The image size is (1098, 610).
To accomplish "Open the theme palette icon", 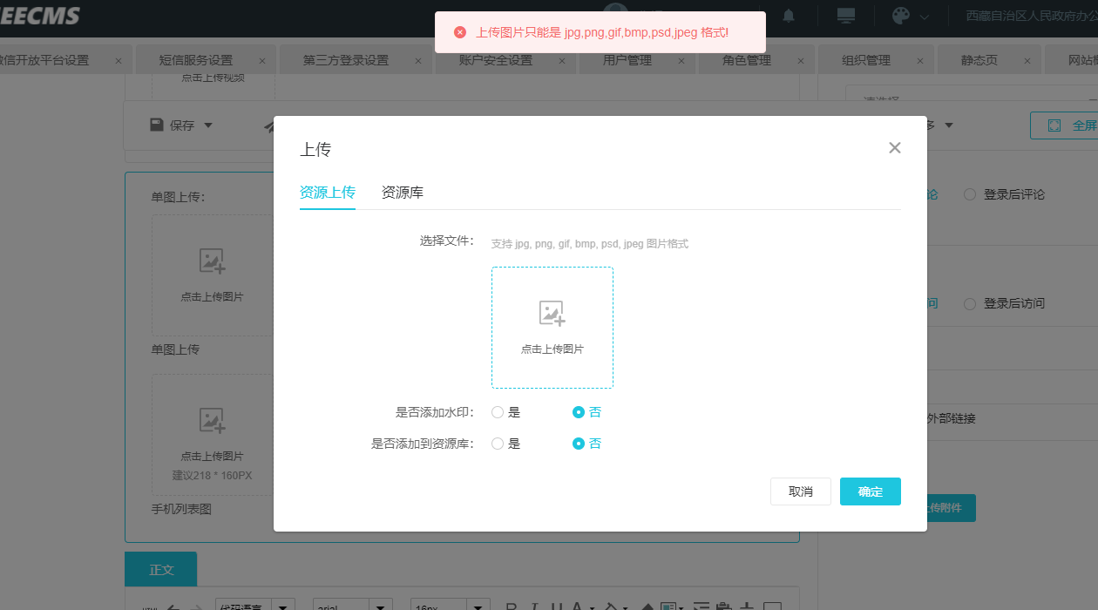I will pyautogui.click(x=901, y=16).
